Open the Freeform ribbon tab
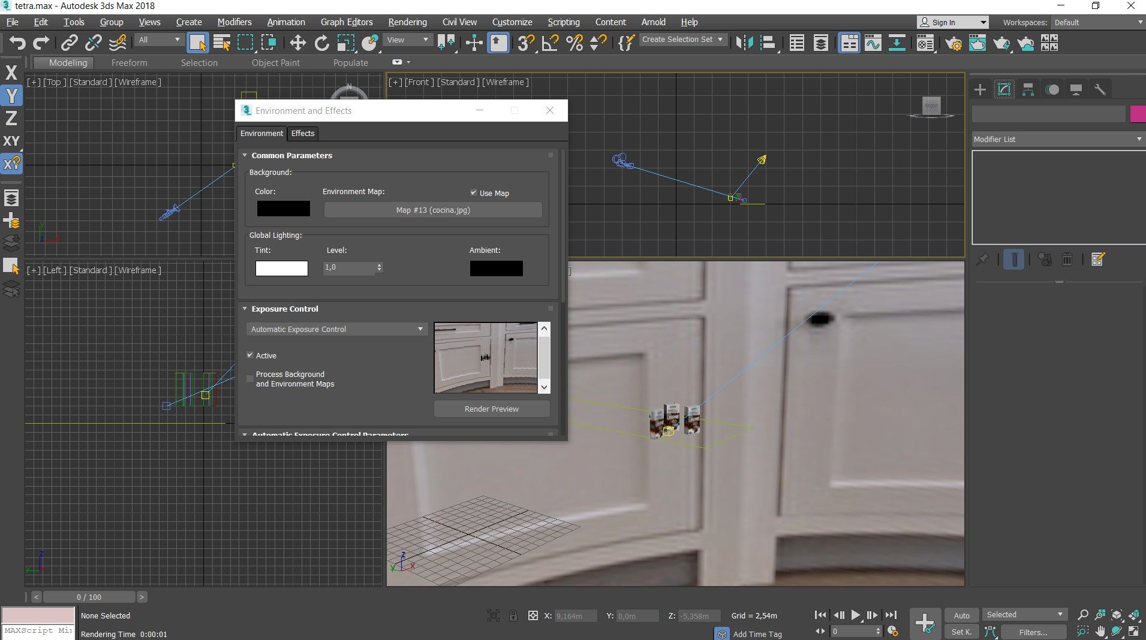 click(129, 62)
